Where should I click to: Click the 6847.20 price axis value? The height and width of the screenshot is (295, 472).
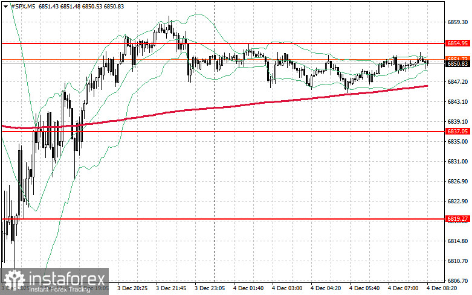pyautogui.click(x=457, y=81)
